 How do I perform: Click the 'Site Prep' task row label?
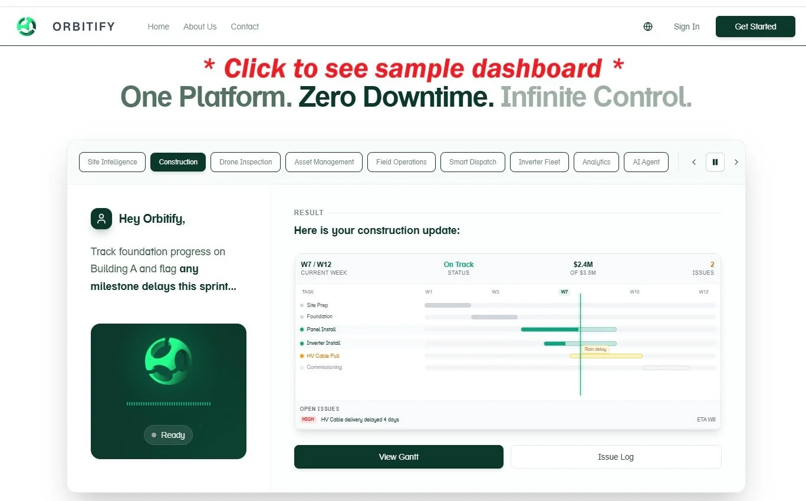(x=317, y=305)
